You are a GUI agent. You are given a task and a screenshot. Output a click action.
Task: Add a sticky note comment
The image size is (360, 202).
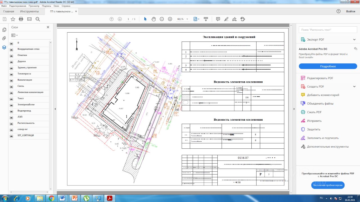click(218, 19)
